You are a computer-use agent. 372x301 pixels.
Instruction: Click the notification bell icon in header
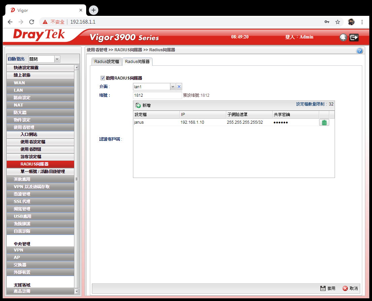point(343,37)
